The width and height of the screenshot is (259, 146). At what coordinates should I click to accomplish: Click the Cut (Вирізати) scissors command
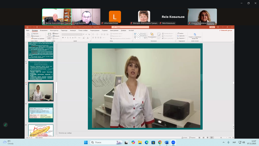[35, 34]
